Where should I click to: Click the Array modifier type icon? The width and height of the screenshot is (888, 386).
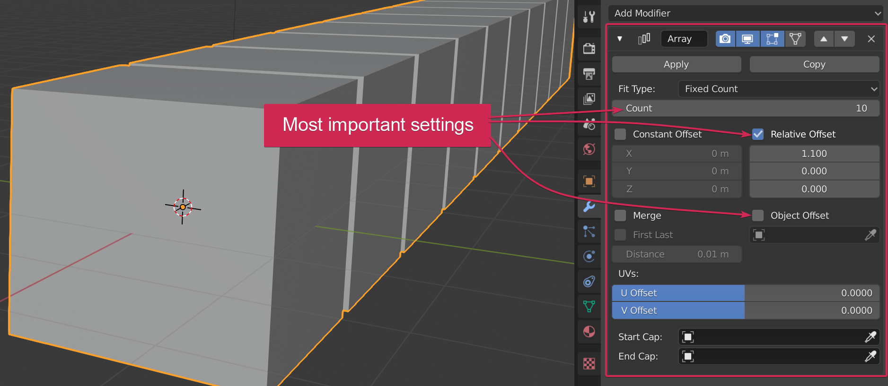644,39
